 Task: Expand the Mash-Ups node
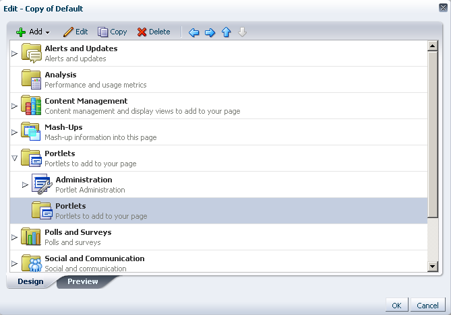14,132
